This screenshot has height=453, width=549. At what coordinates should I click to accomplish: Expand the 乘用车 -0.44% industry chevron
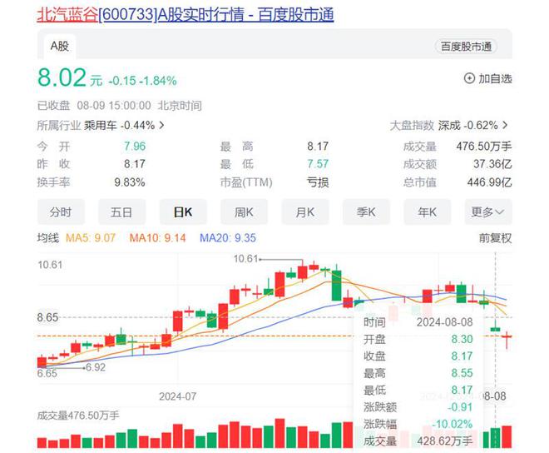point(161,125)
